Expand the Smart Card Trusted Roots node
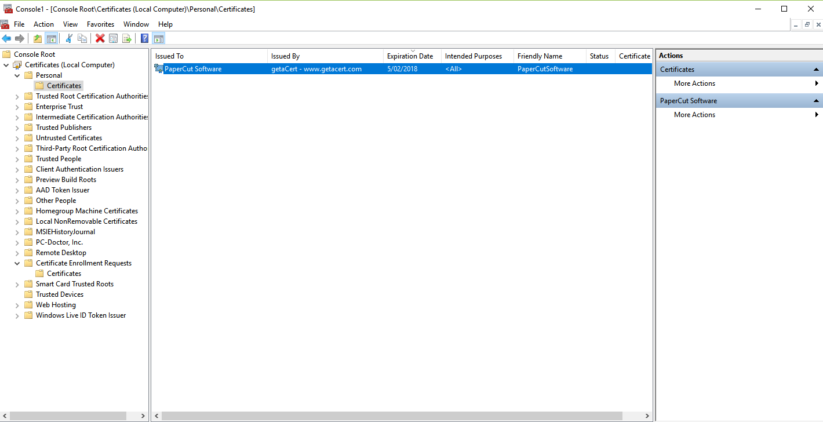The height and width of the screenshot is (422, 823). pos(17,284)
